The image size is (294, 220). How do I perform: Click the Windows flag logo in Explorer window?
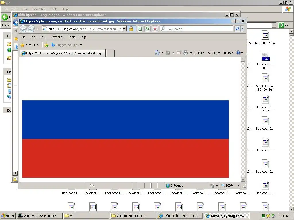click(288, 9)
